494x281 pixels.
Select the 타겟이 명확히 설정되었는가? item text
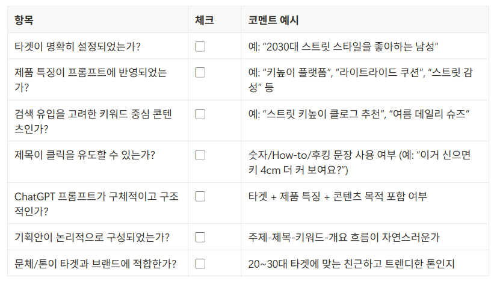click(x=78, y=46)
